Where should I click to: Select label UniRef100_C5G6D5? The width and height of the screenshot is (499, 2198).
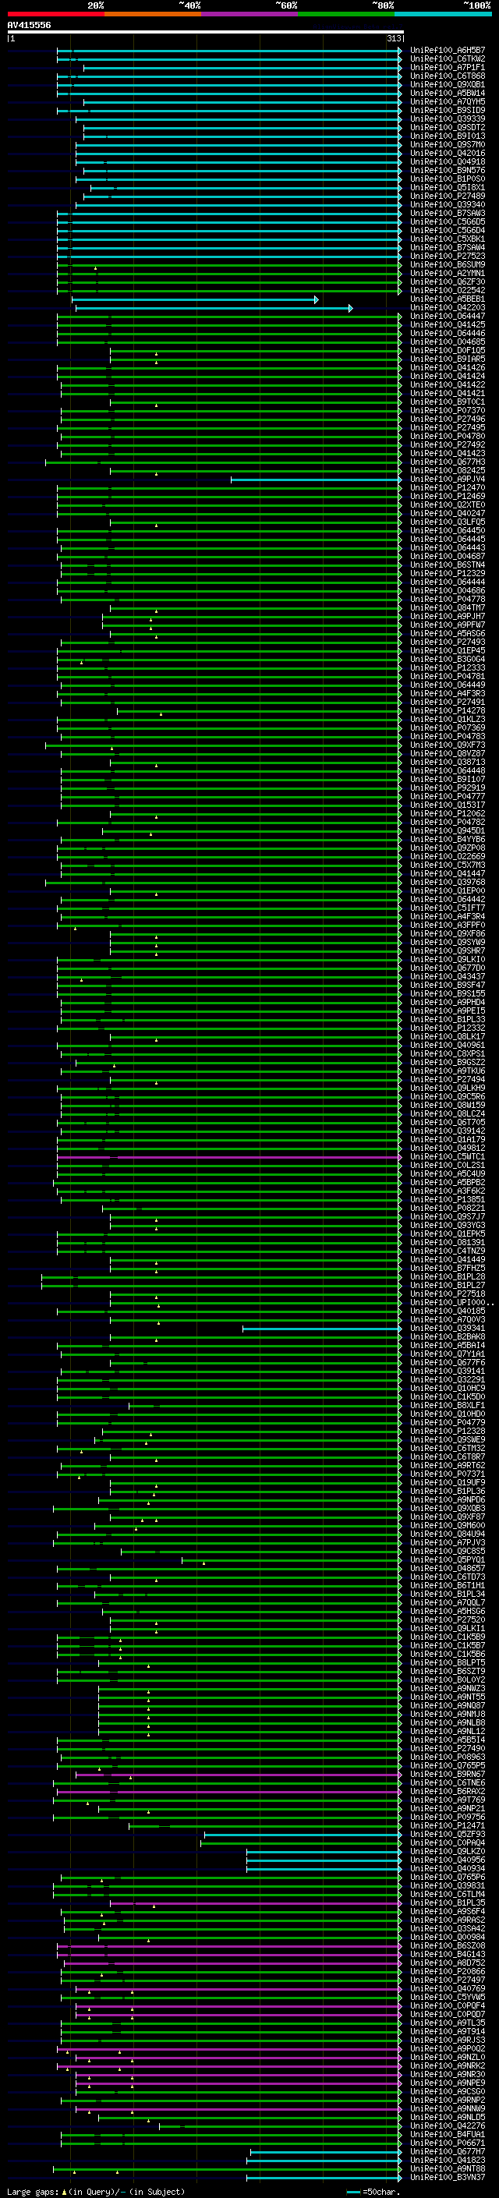point(447,222)
